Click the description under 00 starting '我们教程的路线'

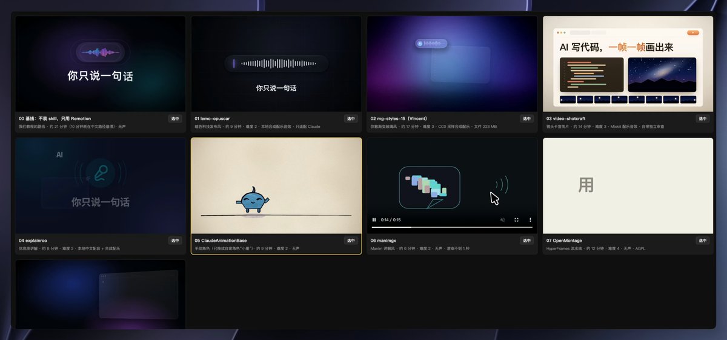[72, 127]
